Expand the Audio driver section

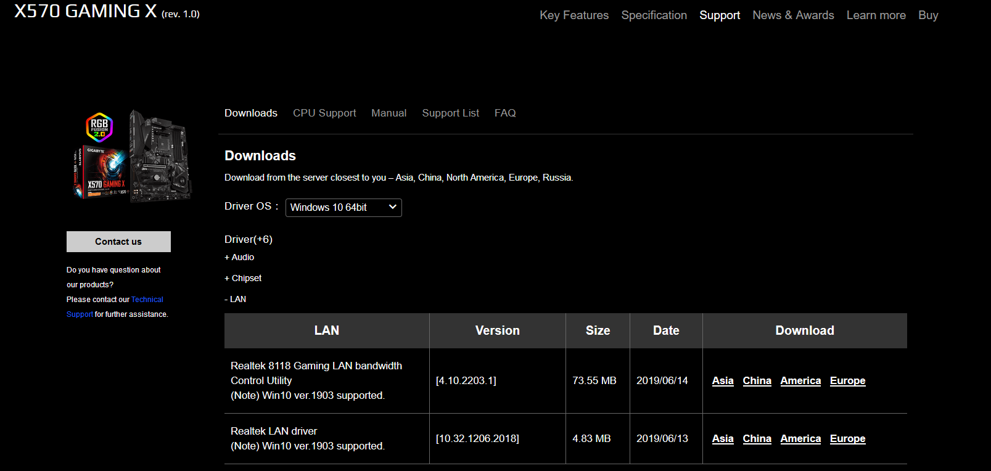click(239, 257)
